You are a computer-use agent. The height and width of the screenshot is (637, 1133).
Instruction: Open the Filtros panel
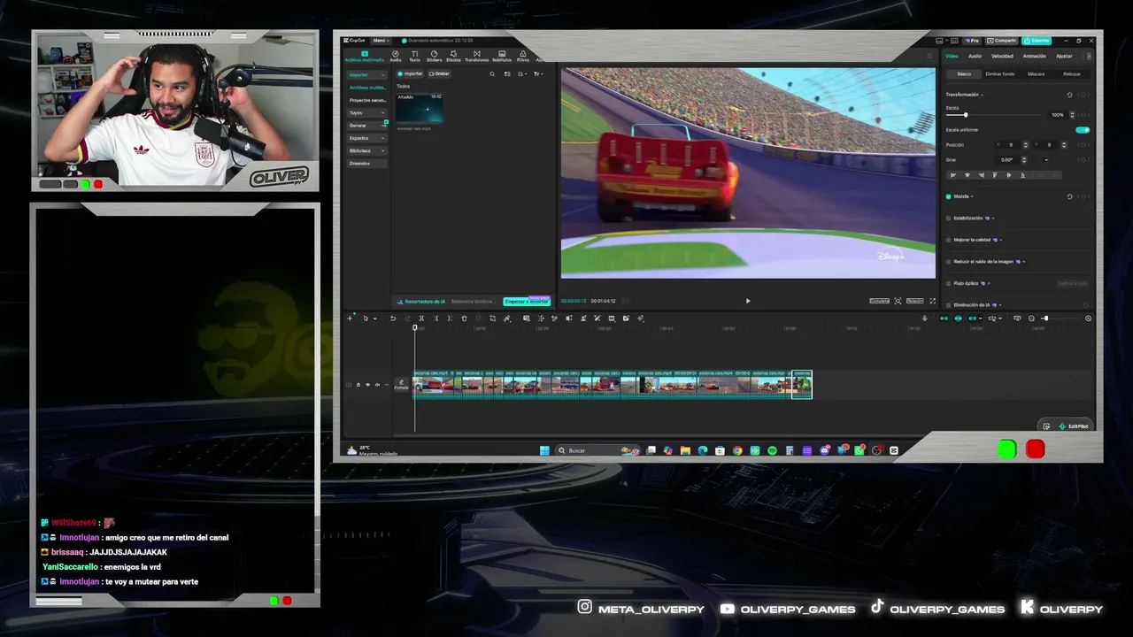pyautogui.click(x=523, y=57)
